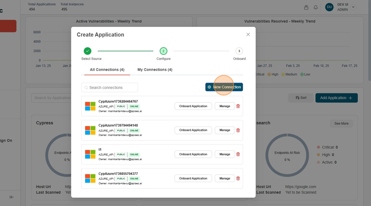The height and width of the screenshot is (206, 371).
Task: Onboard Application for CypAzure1739284464767
Action: point(193,106)
